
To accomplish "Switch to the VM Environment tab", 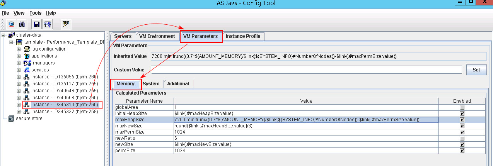I will point(157,36).
